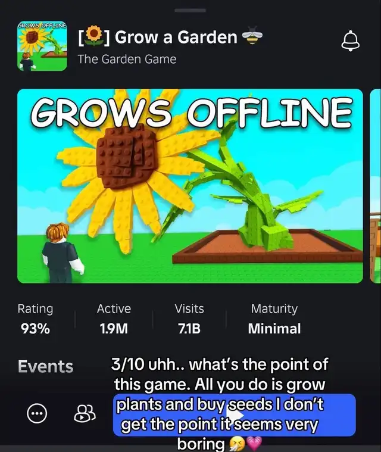The width and height of the screenshot is (381, 452).
Task: Tap the play arrow over the caption
Action: (x=235, y=415)
